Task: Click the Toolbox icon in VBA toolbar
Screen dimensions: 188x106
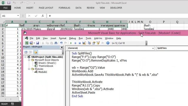Action: (103, 43)
